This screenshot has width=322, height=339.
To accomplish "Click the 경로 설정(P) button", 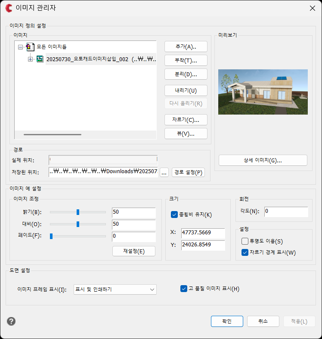I will click(x=188, y=172).
